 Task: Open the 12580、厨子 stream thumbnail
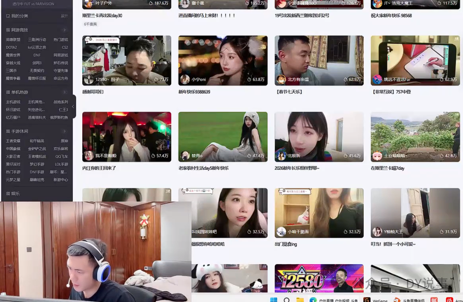(x=126, y=61)
